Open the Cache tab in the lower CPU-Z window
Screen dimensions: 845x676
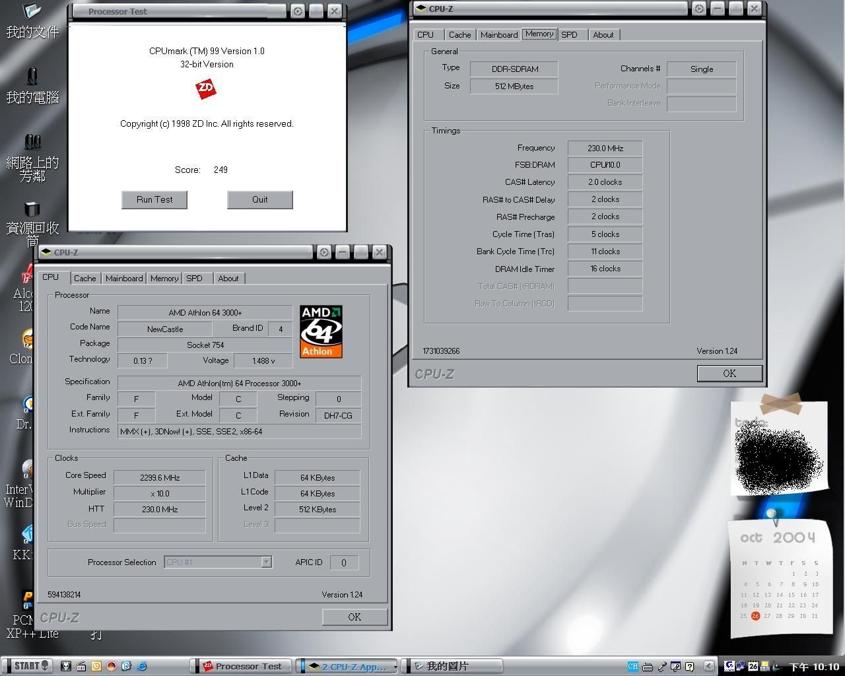tap(85, 279)
